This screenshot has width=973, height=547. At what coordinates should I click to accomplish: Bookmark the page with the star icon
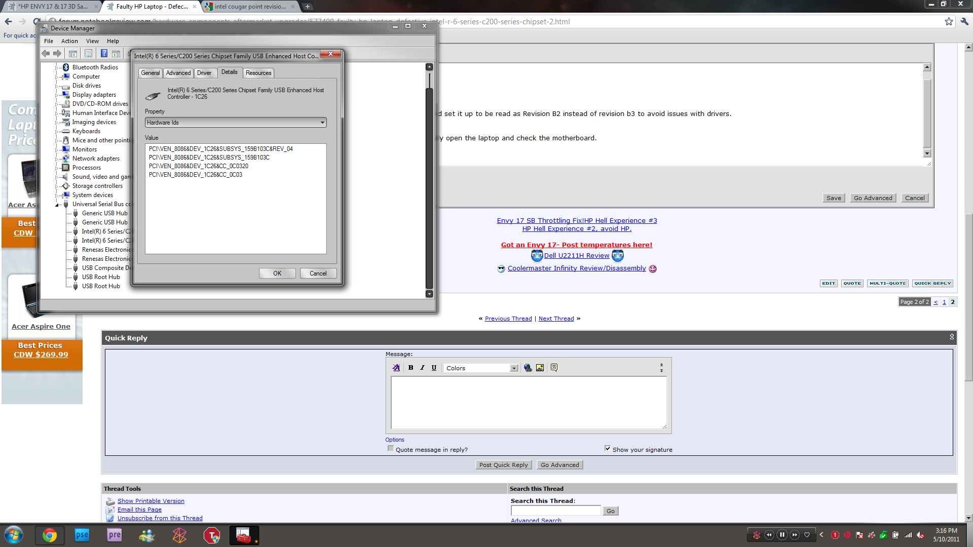click(949, 22)
